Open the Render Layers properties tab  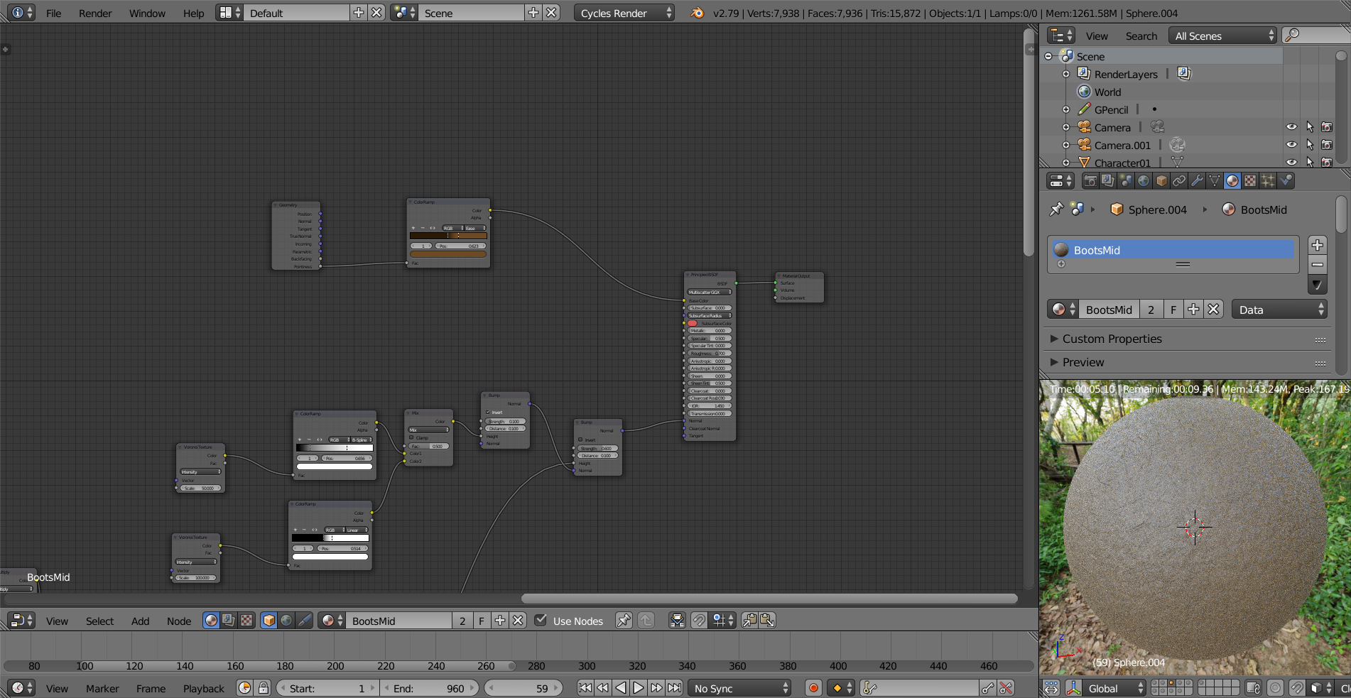[x=1107, y=181]
